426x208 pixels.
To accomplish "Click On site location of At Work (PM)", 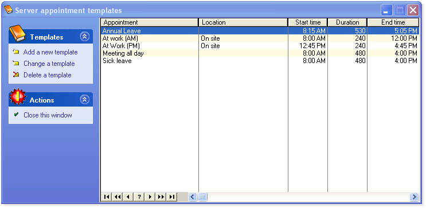I will pos(210,46).
